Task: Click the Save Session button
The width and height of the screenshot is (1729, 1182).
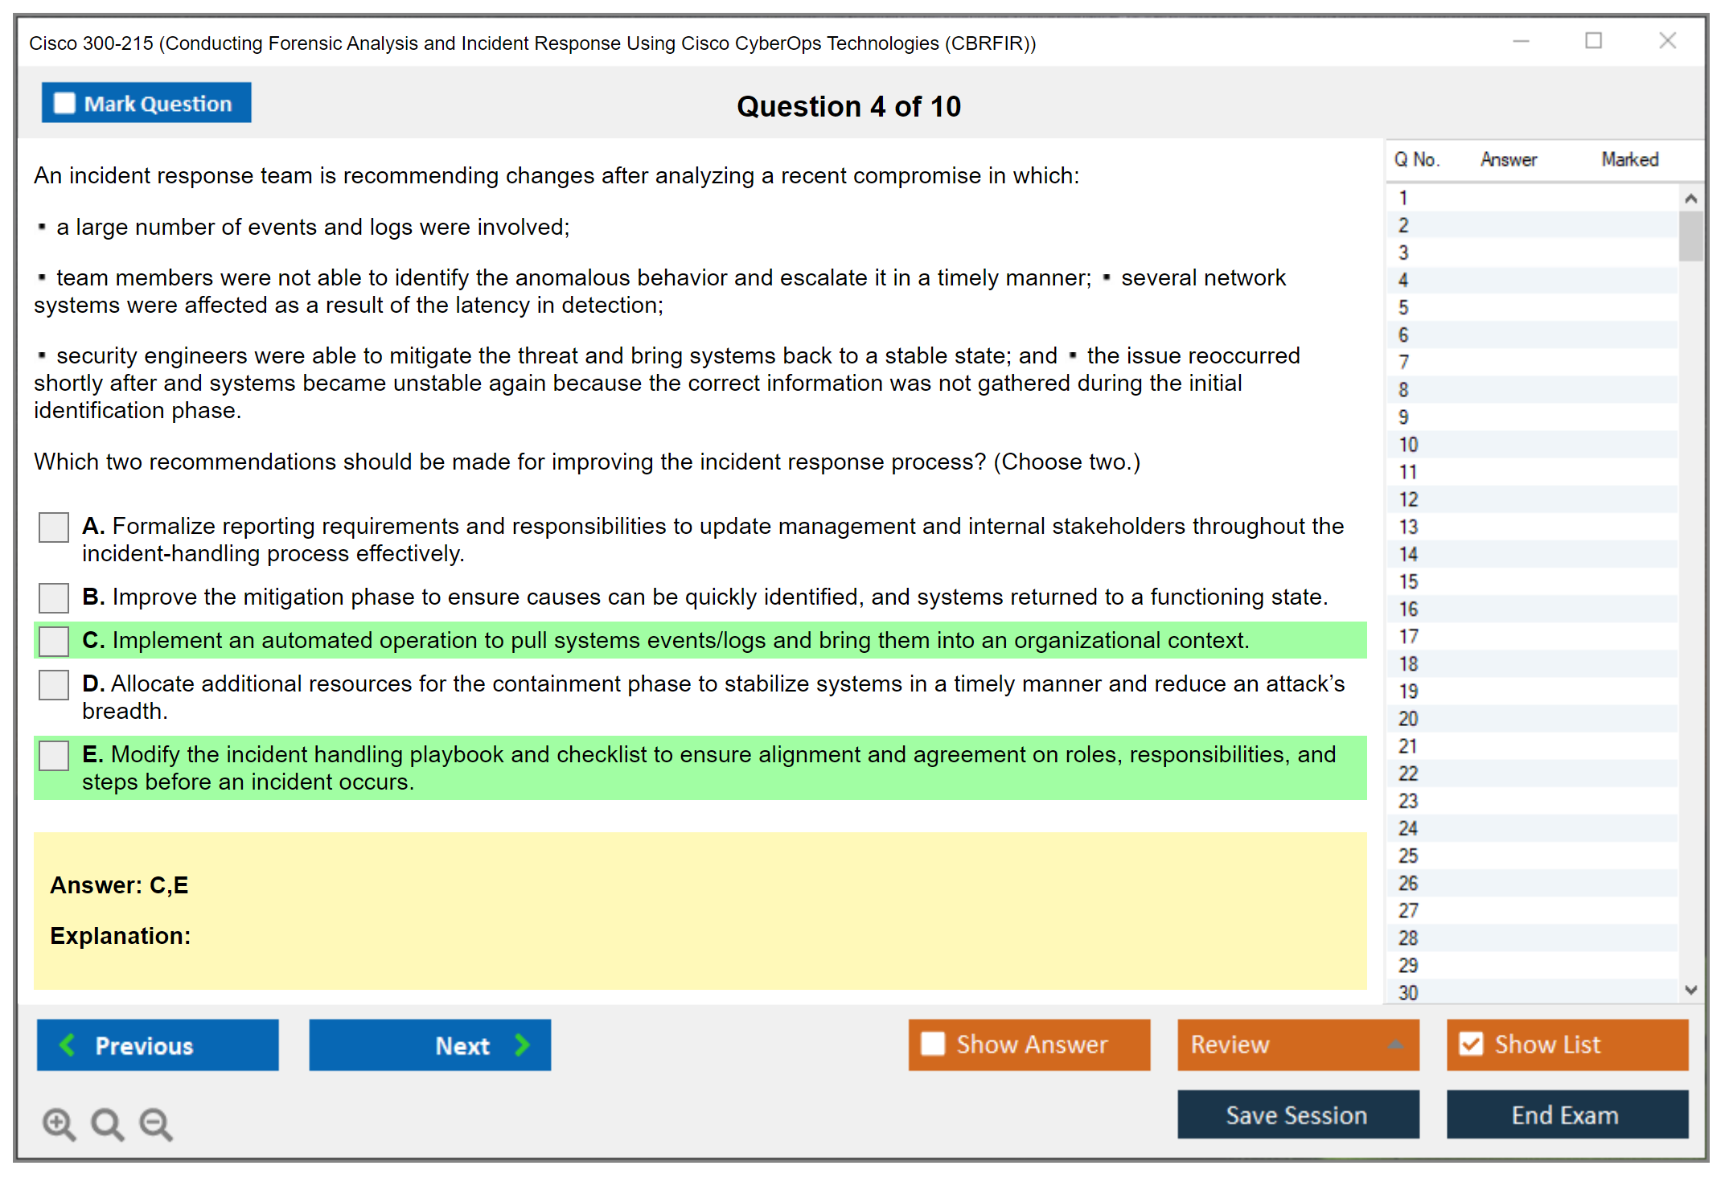Action: pyautogui.click(x=1297, y=1114)
